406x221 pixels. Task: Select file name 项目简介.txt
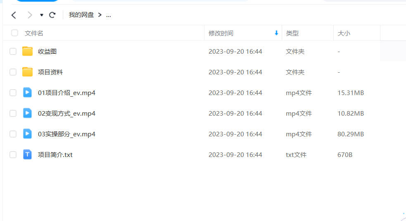55,155
